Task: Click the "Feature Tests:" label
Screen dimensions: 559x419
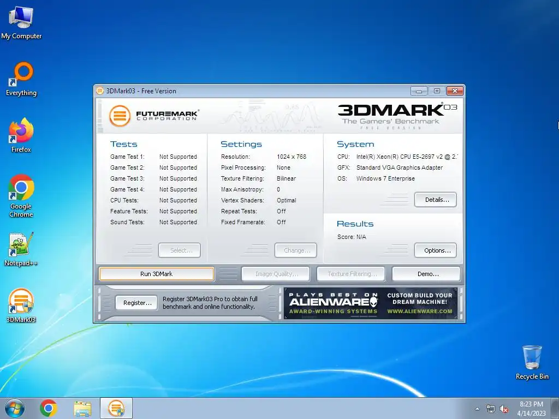Action: point(129,211)
